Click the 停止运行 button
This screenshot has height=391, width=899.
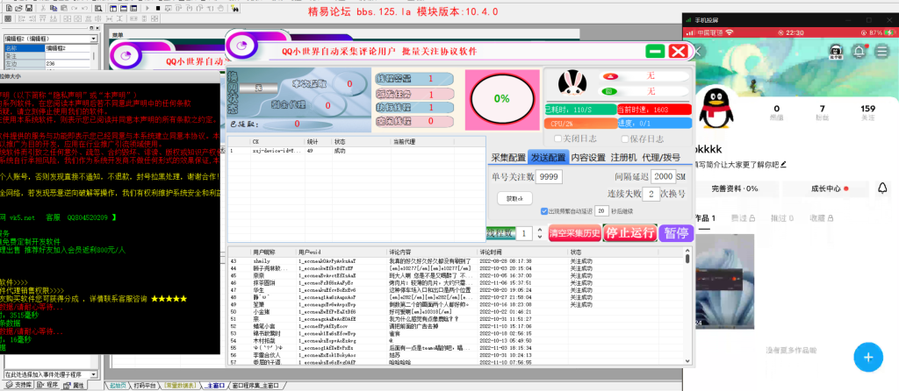[x=627, y=233]
